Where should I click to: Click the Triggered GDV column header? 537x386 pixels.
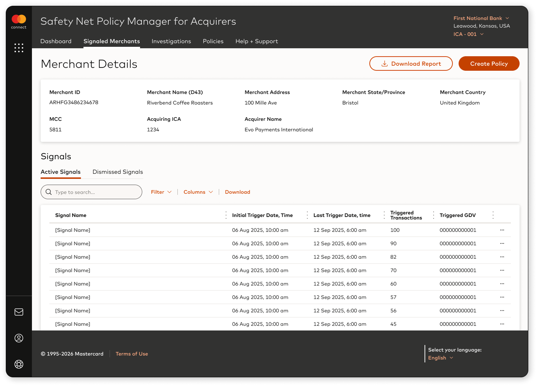coord(458,215)
